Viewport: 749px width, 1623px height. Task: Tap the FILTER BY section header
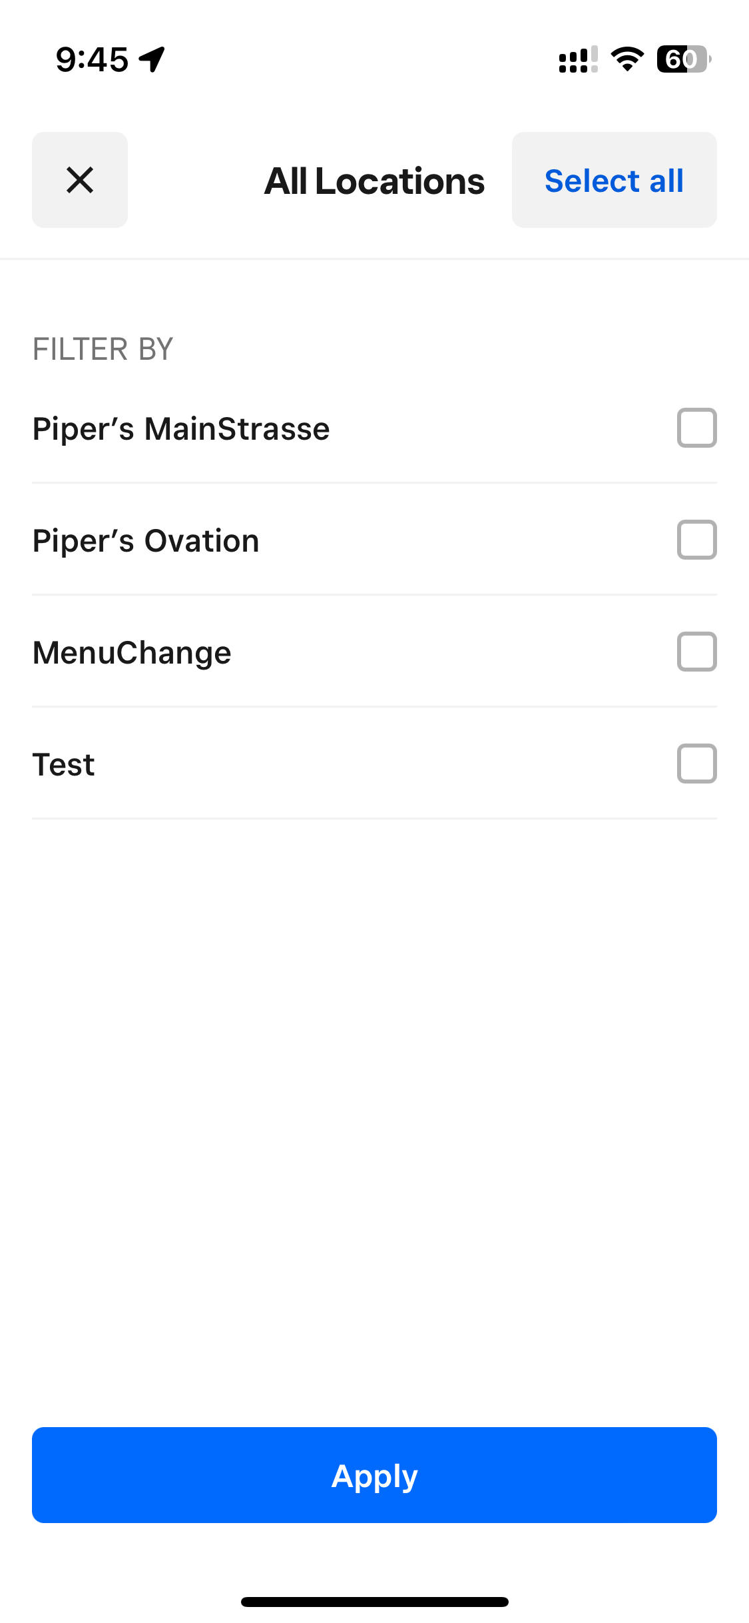click(x=103, y=349)
